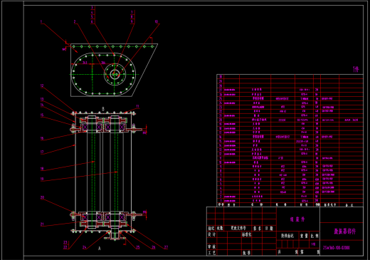Select callout number 24

pyautogui.click(x=85, y=247)
